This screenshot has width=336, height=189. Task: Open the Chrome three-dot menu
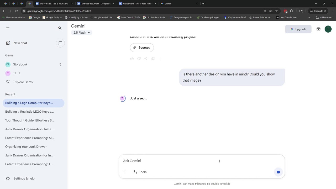pos(332,11)
